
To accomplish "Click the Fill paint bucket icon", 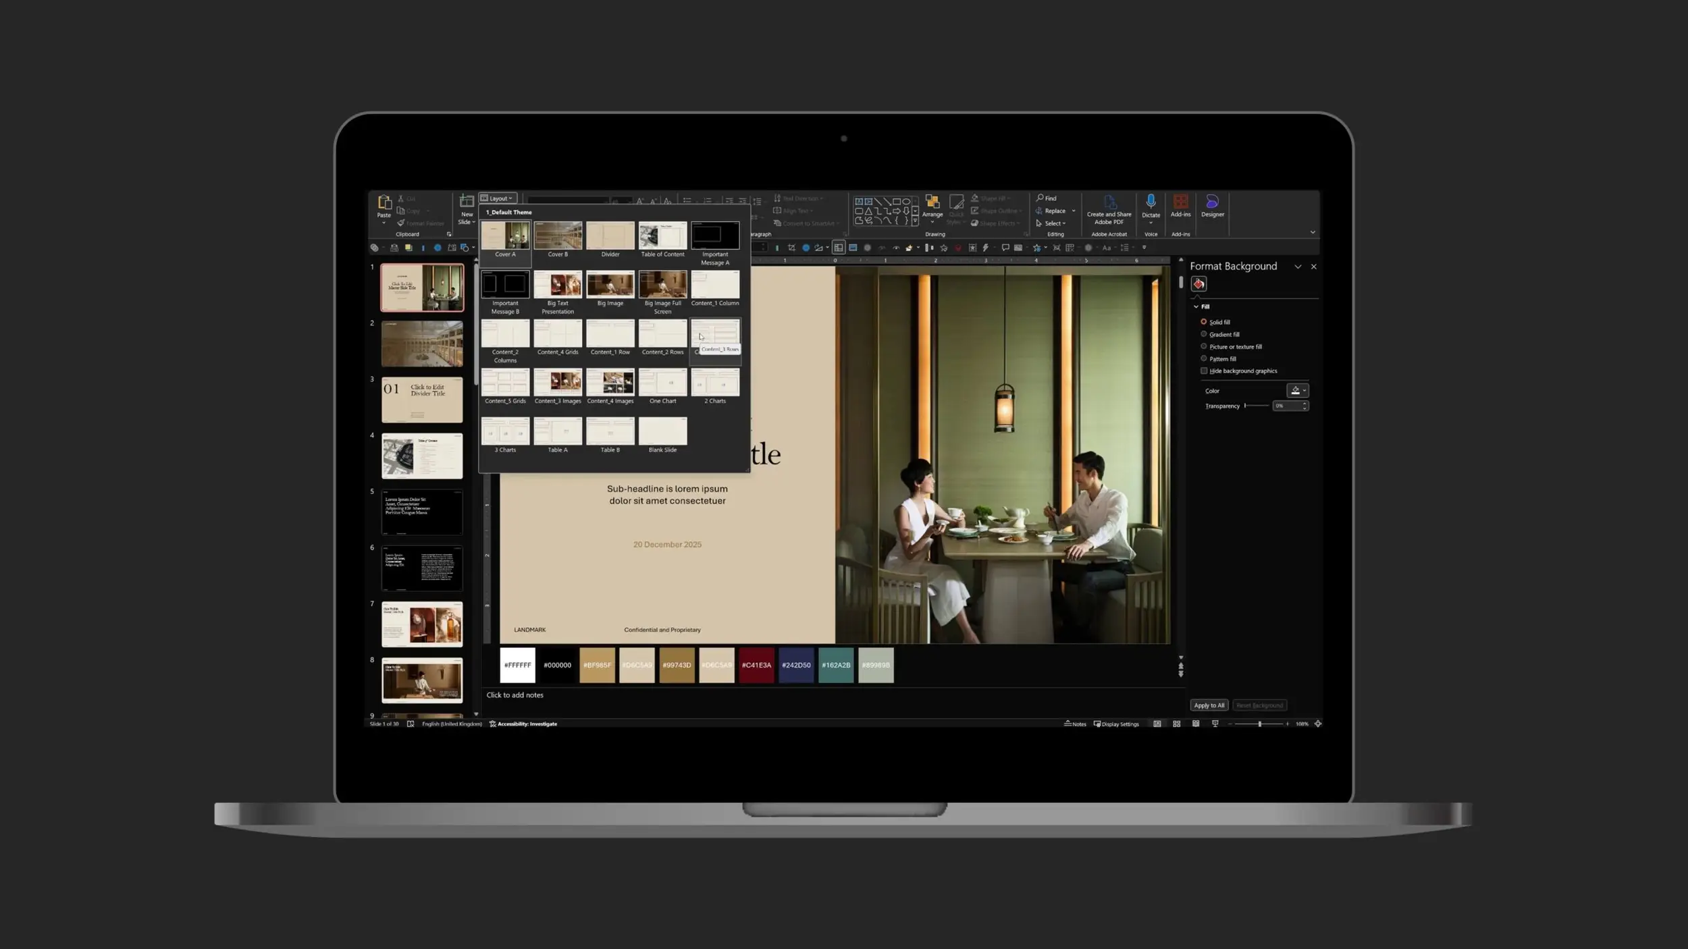I will [1198, 284].
